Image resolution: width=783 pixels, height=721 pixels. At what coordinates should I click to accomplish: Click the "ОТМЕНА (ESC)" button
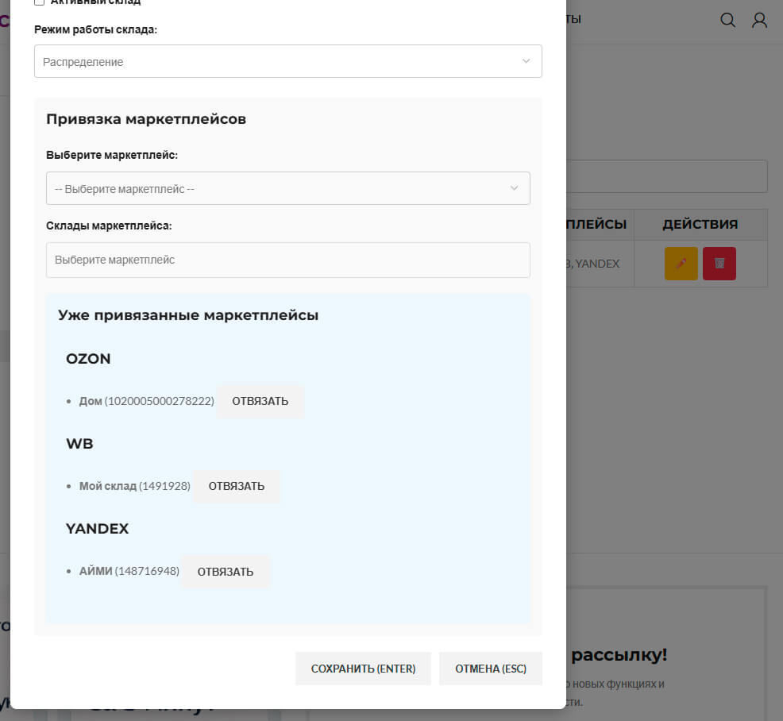[x=491, y=669]
